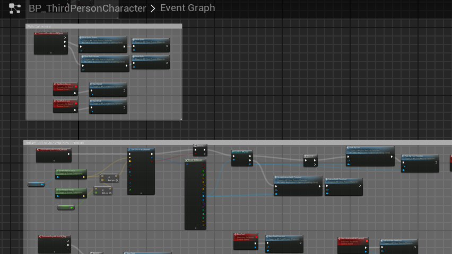Click Add pin on the vector add node
The height and width of the screenshot is (254, 452).
point(113,180)
